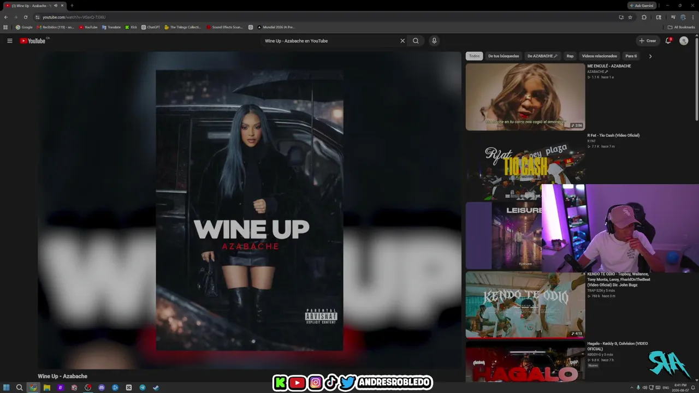Screen dimensions: 699x393
Task: Select the Todos filter chip
Action: (x=474, y=56)
